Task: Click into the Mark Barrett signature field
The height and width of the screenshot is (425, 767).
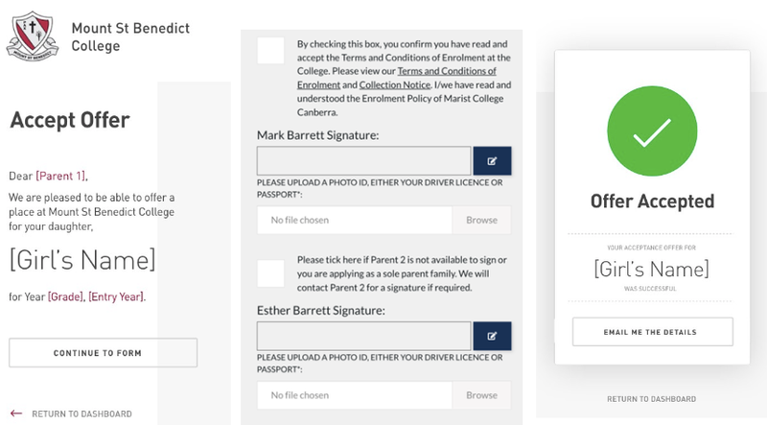Action: click(x=363, y=161)
